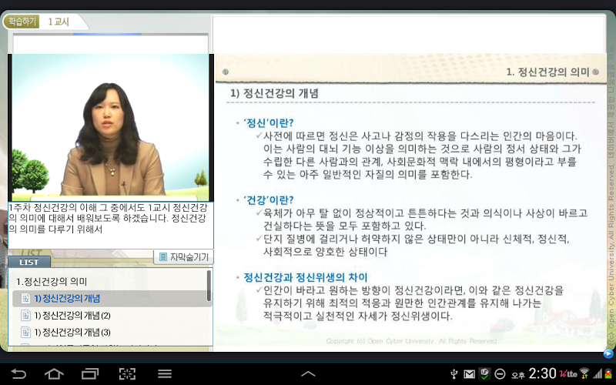Hide subtitles with 자막숨기기 button

[x=184, y=257]
